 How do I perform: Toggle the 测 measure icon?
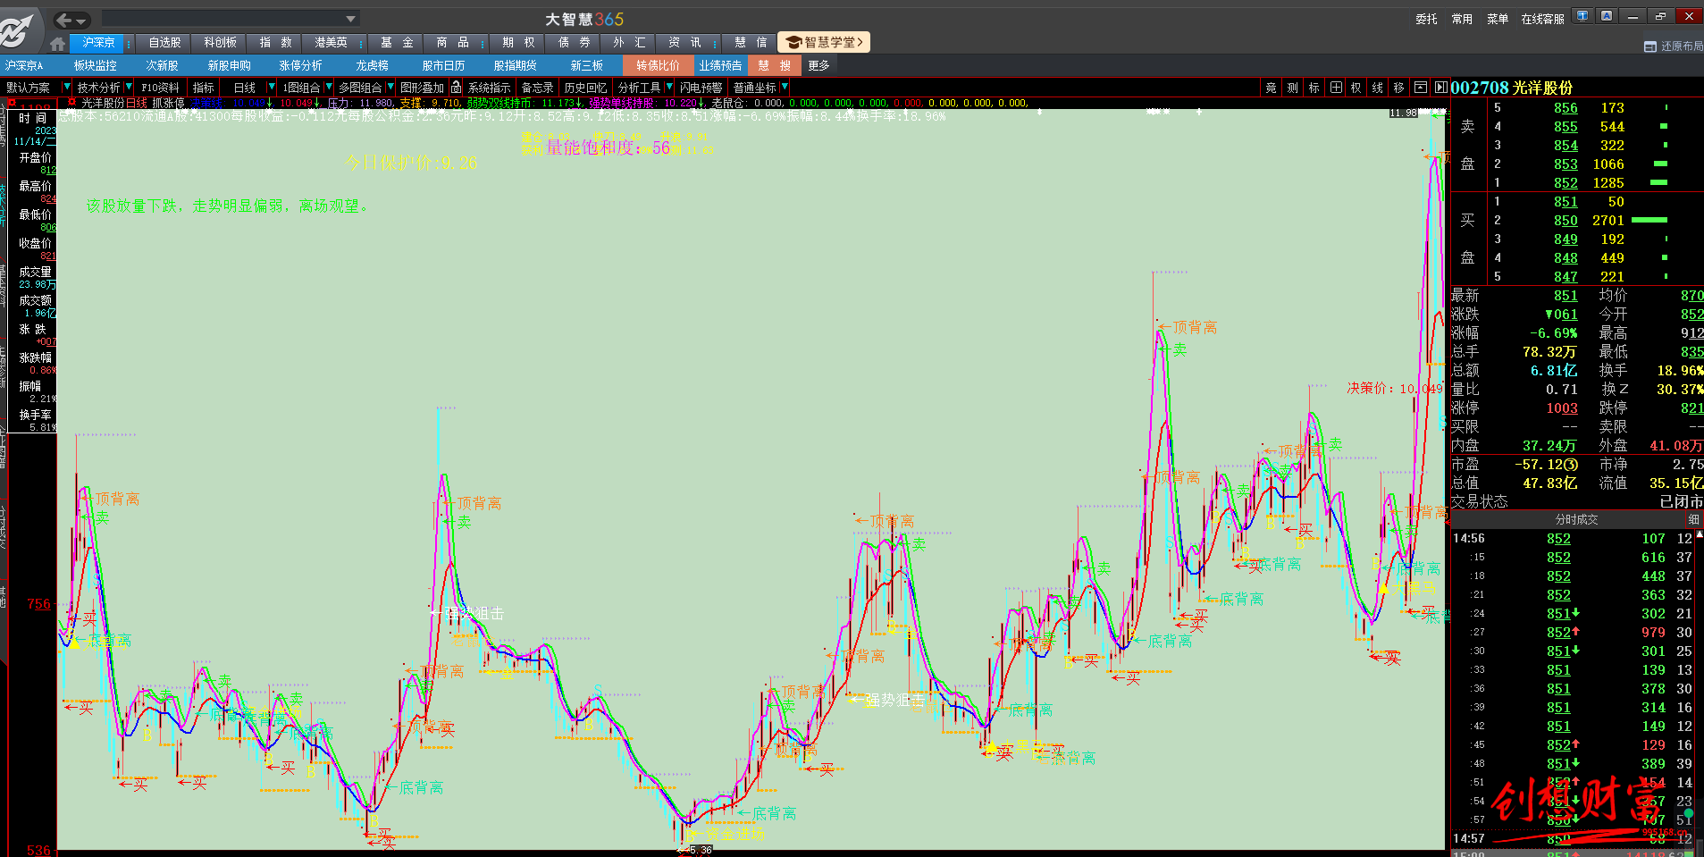(x=1292, y=88)
